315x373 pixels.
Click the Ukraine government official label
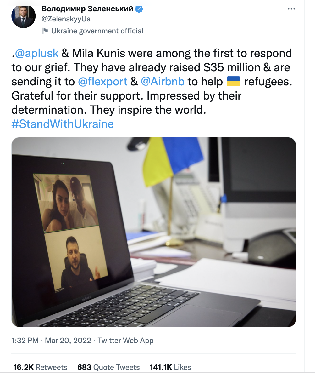(x=97, y=31)
